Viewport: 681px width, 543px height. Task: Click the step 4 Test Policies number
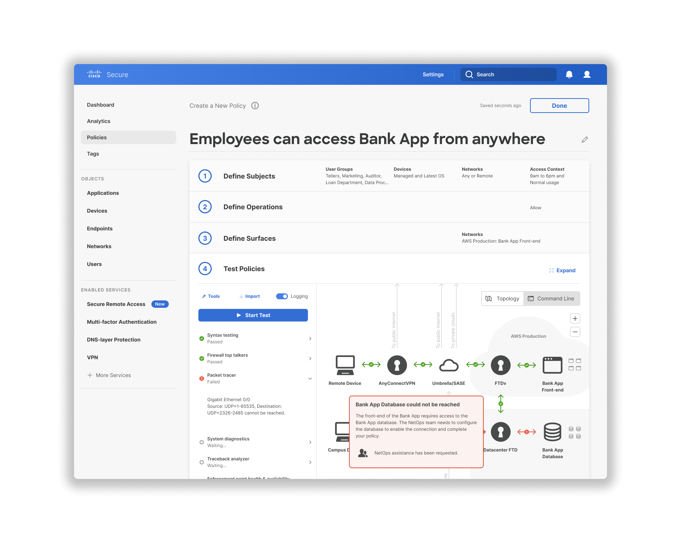coord(205,269)
